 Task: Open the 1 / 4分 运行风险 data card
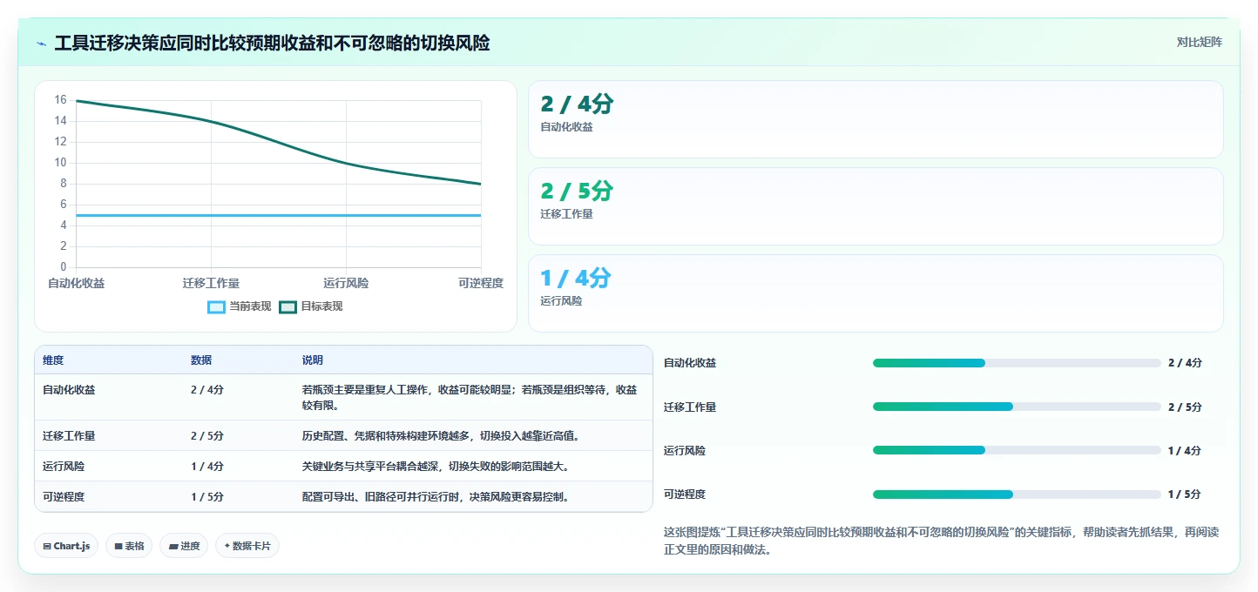pyautogui.click(x=876, y=293)
